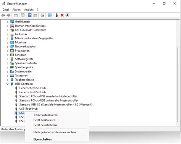Click the Monitore monitor icon
181x144 pixels.
coord(12,42)
